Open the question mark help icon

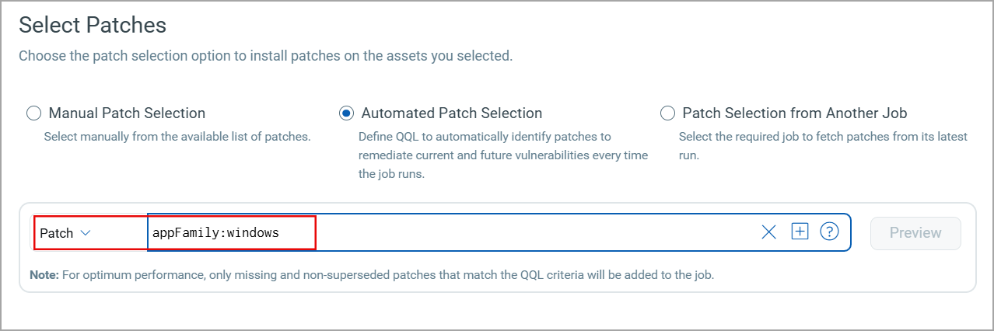829,232
